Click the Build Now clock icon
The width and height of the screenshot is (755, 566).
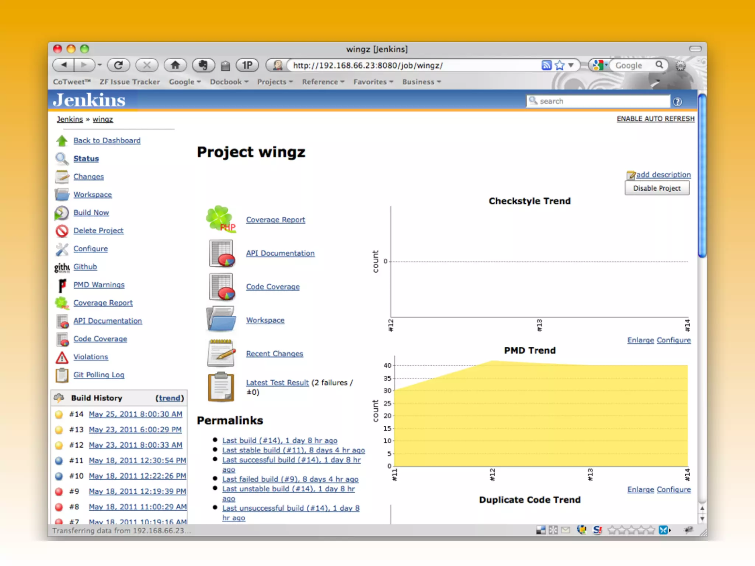pyautogui.click(x=62, y=213)
